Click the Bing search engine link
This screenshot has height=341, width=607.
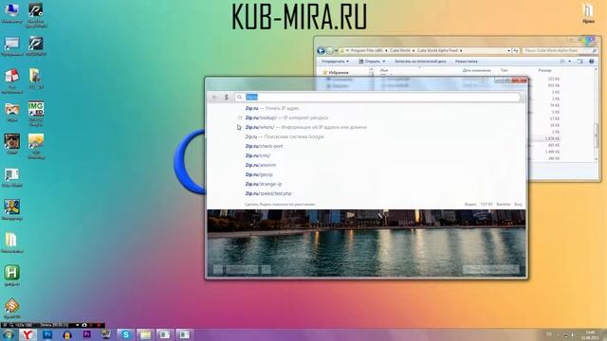point(518,205)
